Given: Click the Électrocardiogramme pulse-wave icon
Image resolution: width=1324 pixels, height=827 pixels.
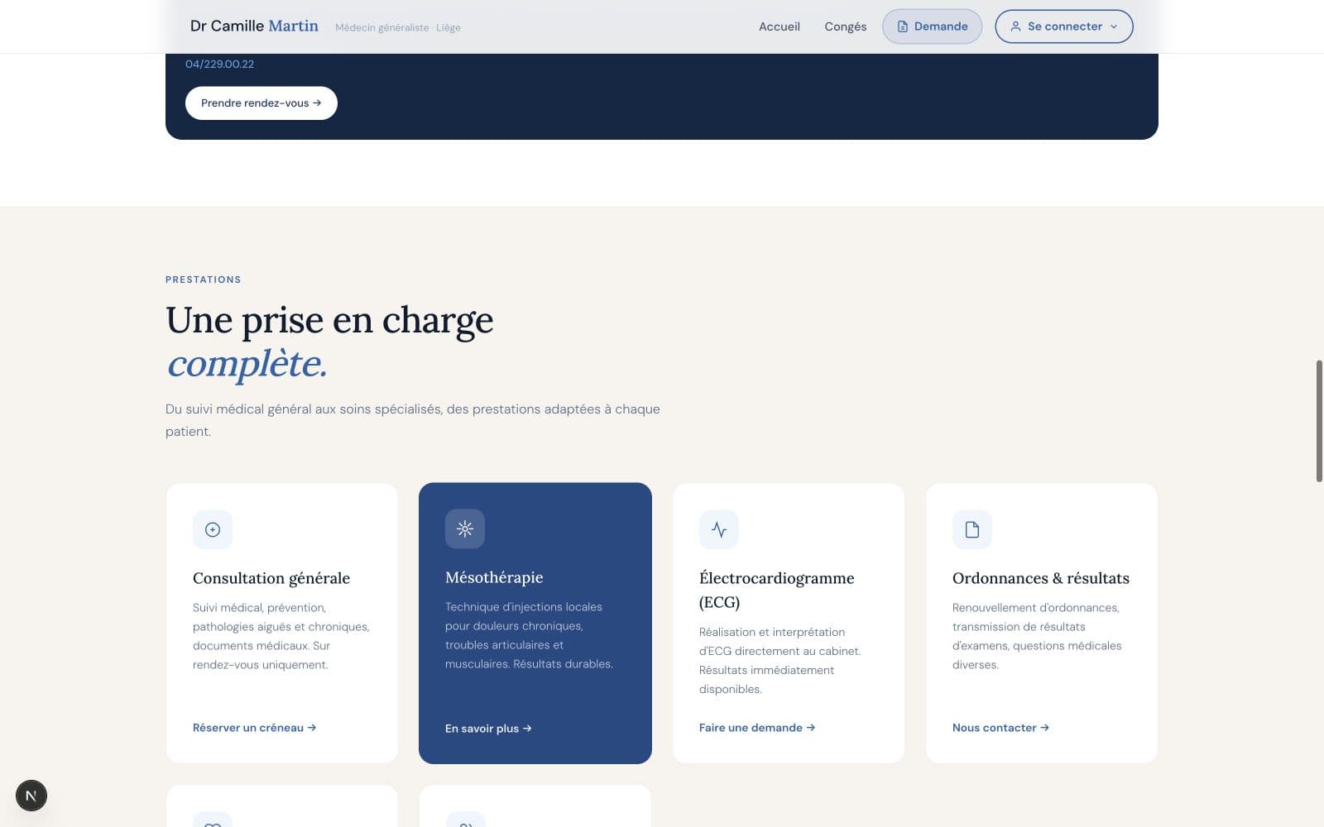Looking at the screenshot, I should [x=719, y=529].
